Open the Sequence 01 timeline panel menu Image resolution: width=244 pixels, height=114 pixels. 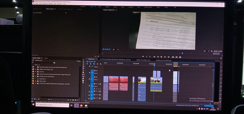[x=96, y=59]
